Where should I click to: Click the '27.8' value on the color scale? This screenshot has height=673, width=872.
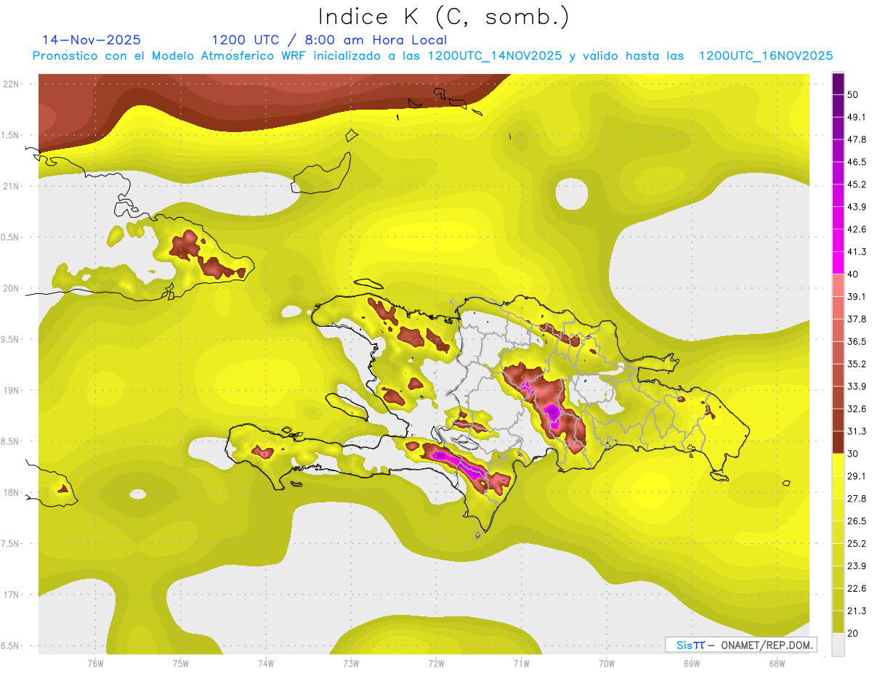click(857, 499)
